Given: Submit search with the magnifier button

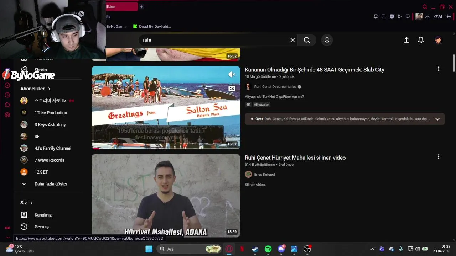Looking at the screenshot, I should 307,40.
